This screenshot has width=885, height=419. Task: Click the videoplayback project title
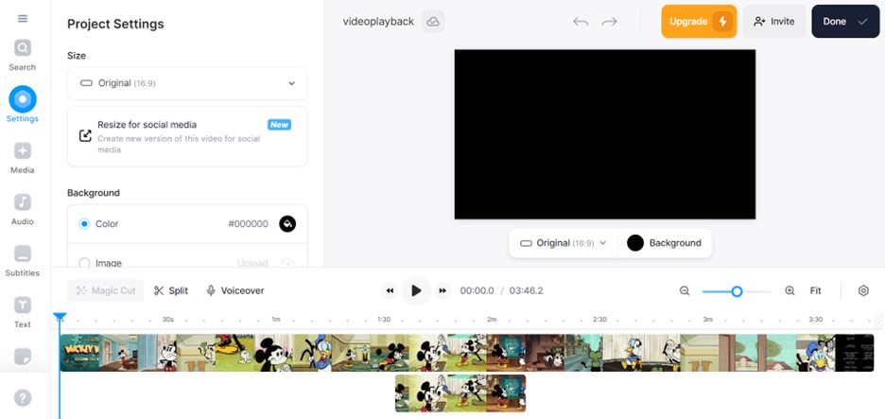point(378,22)
